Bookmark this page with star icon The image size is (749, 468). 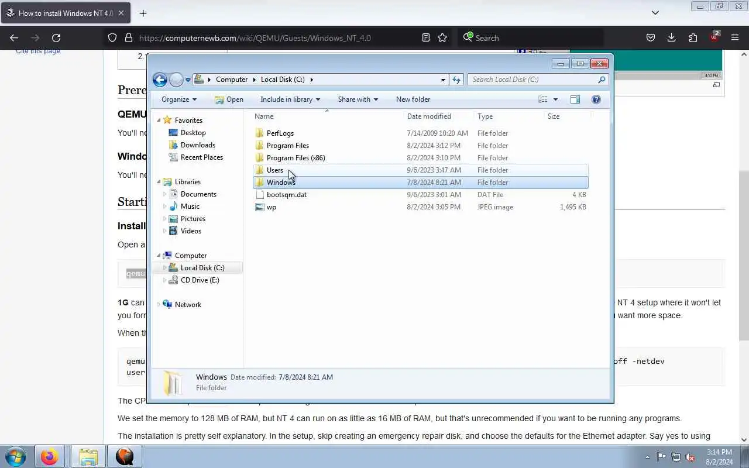click(442, 37)
